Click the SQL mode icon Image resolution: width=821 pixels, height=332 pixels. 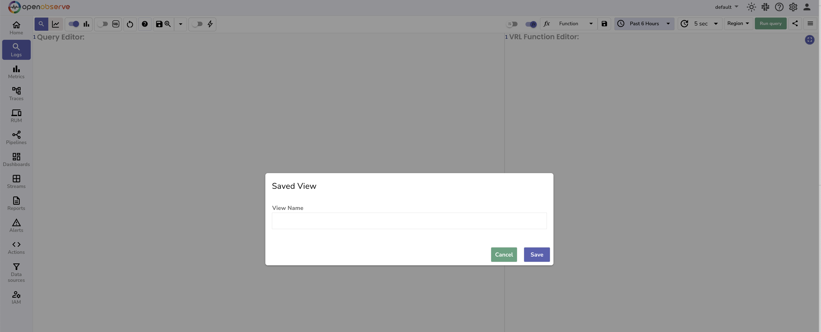pyautogui.click(x=116, y=24)
